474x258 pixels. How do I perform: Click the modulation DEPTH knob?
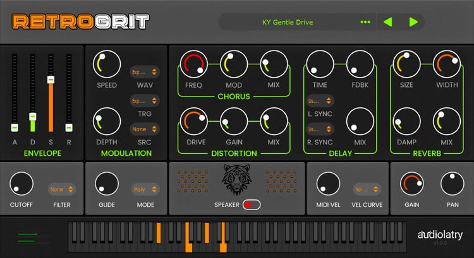click(107, 121)
